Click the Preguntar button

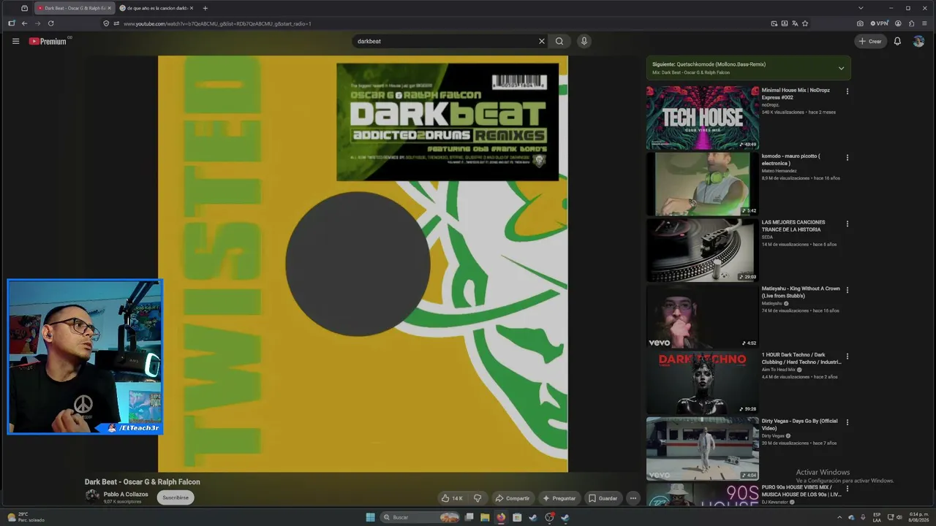click(559, 498)
